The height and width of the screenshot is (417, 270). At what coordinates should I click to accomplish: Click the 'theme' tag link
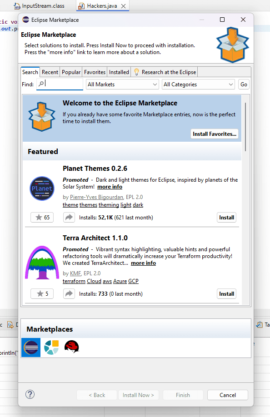[x=70, y=205]
